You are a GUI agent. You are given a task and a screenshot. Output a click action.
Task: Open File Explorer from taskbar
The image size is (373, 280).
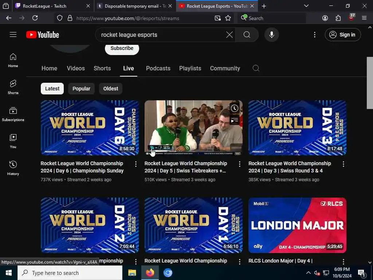click(132, 273)
